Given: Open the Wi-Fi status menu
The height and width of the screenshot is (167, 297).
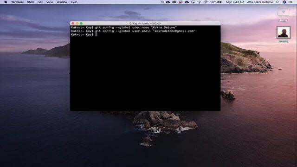Looking at the screenshot, I should click(x=206, y=2).
